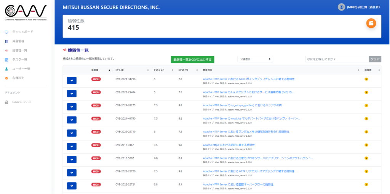Click the search field なにをお探しですか？
The height and width of the screenshot is (194, 390).
(x=337, y=59)
